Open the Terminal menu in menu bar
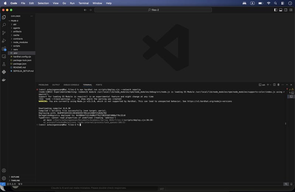Image resolution: width=295 pixels, height=192 pixels. pyautogui.click(x=84, y=3)
